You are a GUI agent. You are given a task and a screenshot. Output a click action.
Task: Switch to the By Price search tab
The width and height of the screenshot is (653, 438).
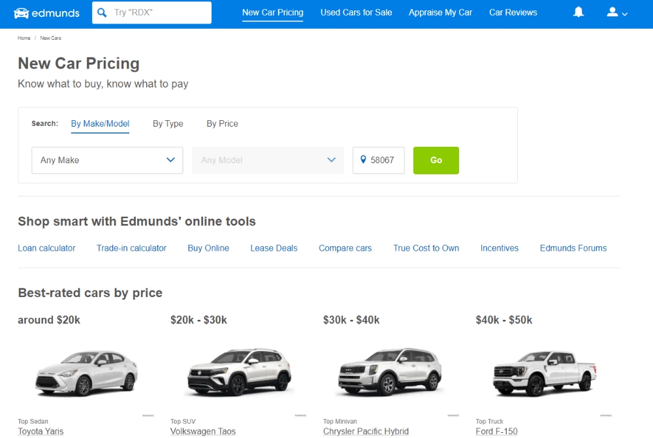223,123
